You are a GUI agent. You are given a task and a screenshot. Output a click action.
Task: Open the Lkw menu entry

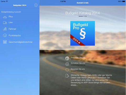pos(20,22)
